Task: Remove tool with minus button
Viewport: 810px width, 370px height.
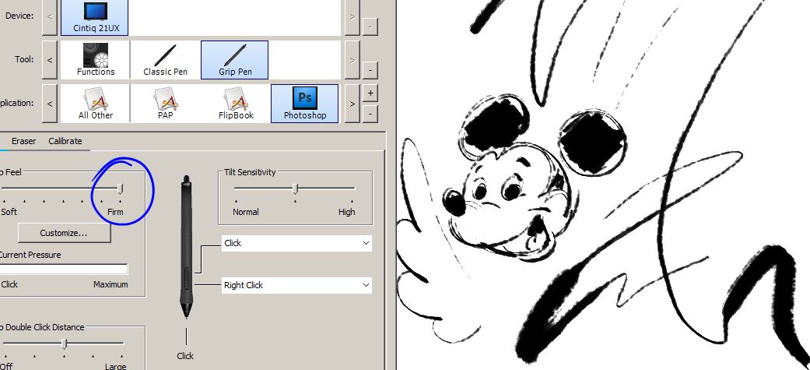Action: click(x=370, y=70)
